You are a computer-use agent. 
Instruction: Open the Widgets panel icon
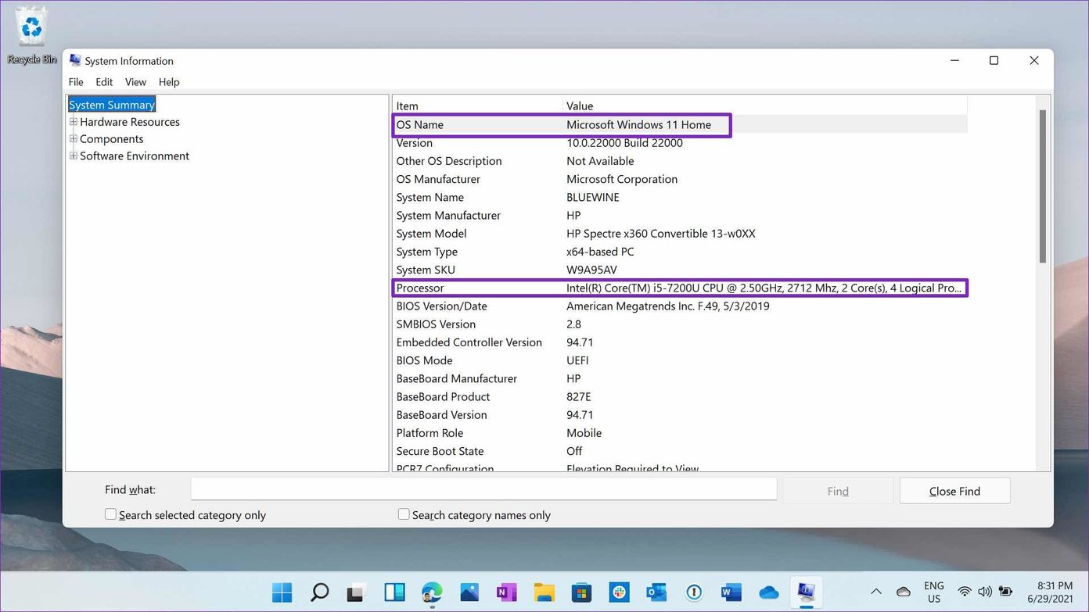click(394, 592)
